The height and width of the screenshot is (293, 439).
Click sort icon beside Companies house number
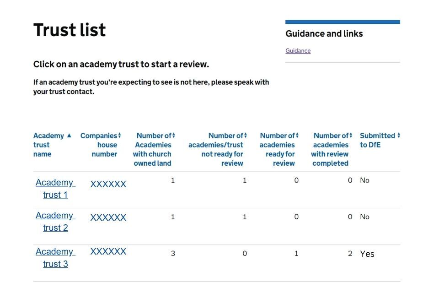pyautogui.click(x=119, y=136)
